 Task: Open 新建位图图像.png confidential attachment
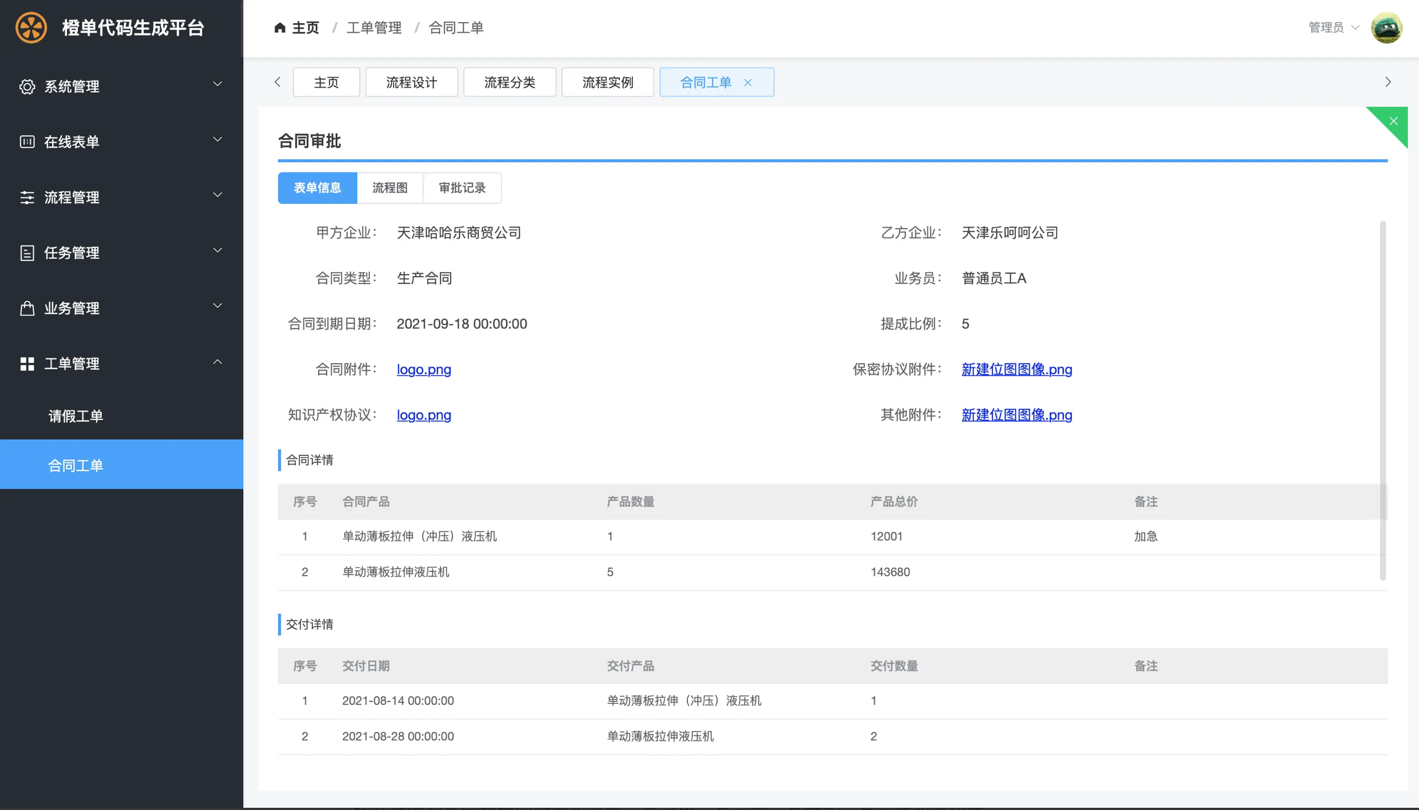point(1016,369)
